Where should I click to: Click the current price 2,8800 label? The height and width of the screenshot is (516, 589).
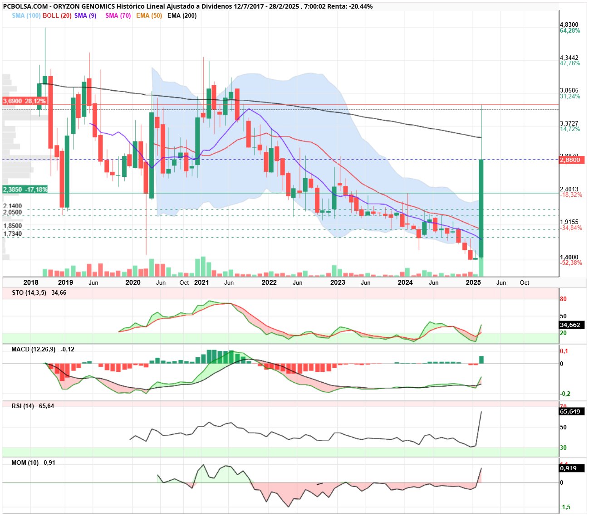(x=572, y=160)
